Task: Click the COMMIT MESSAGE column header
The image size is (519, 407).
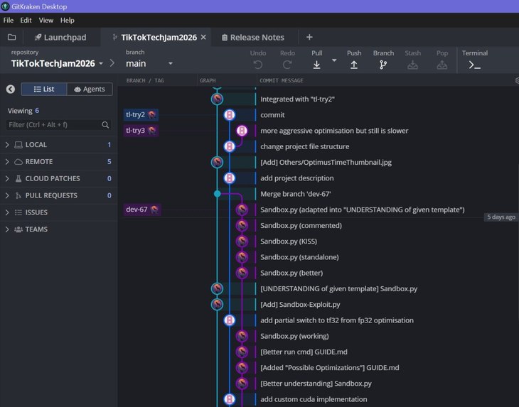Action: tap(282, 80)
